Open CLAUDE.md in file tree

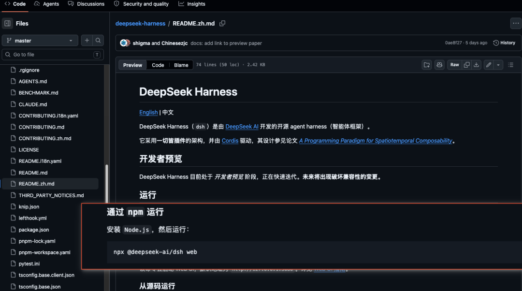click(33, 104)
